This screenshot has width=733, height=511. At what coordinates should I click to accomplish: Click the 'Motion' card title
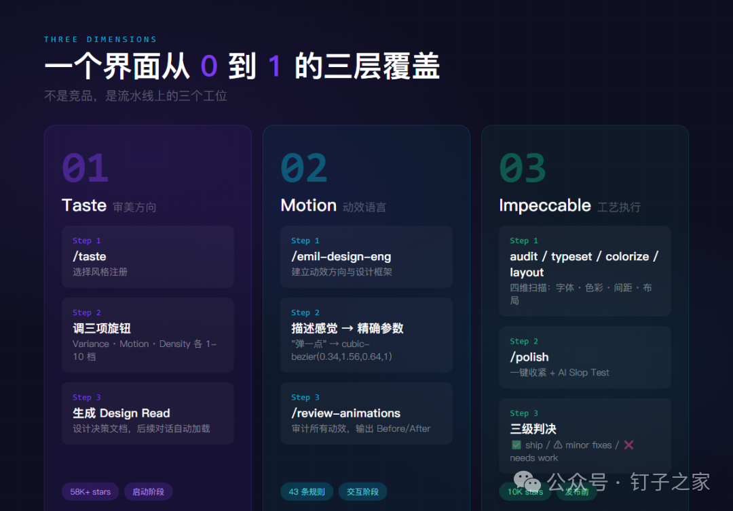coord(309,205)
